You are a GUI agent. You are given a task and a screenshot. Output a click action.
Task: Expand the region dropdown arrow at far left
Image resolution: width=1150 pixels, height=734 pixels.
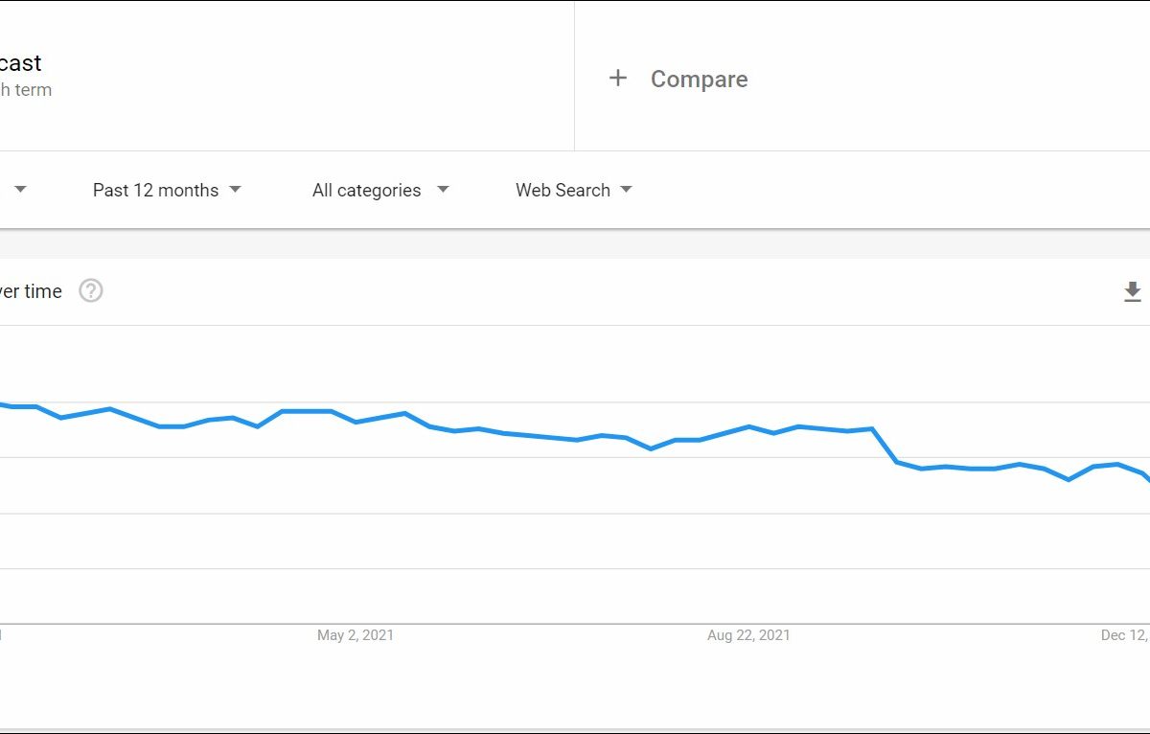20,190
